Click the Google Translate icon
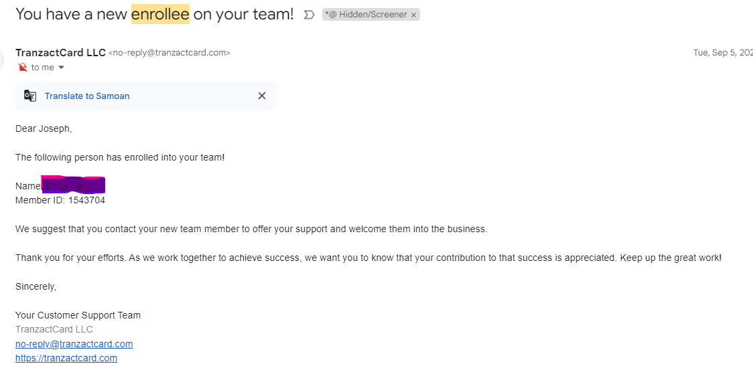 tap(30, 96)
